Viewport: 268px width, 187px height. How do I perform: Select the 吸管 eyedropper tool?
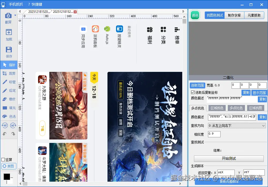point(9,82)
